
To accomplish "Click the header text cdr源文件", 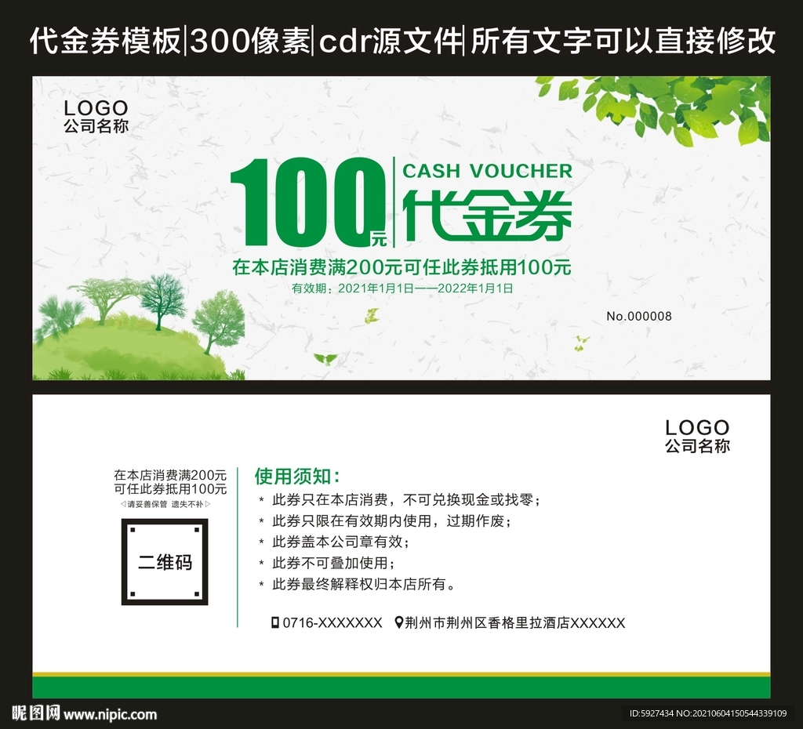I will (391, 41).
